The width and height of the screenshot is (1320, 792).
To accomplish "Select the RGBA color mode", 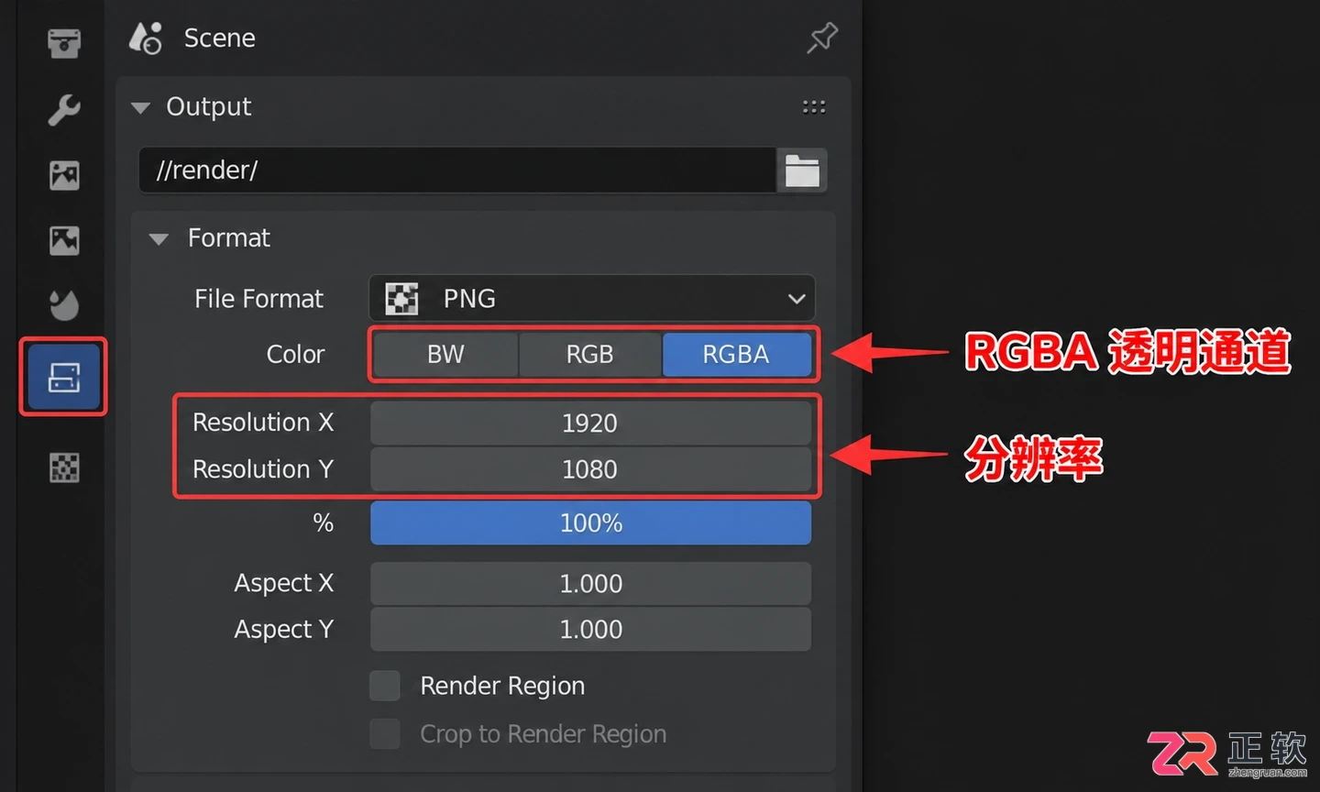I will pyautogui.click(x=736, y=355).
